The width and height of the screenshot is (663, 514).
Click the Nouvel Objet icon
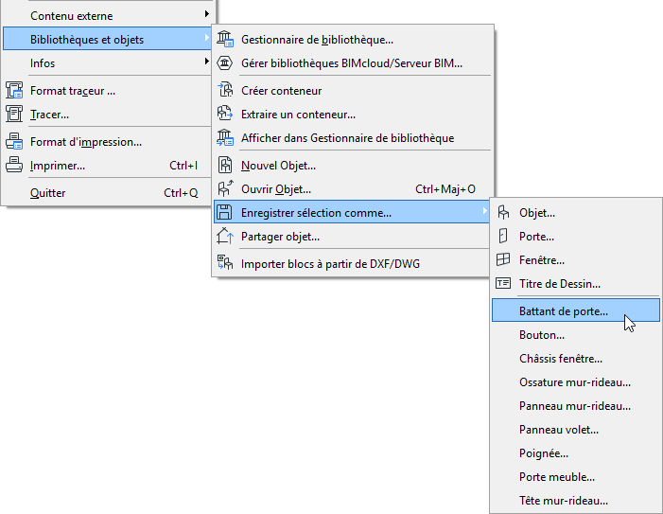coord(225,166)
